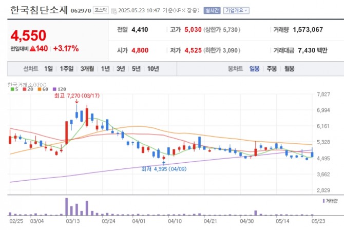344x230 pixels.
Task: Click the 4,495 price axis label
Action: coord(323,158)
